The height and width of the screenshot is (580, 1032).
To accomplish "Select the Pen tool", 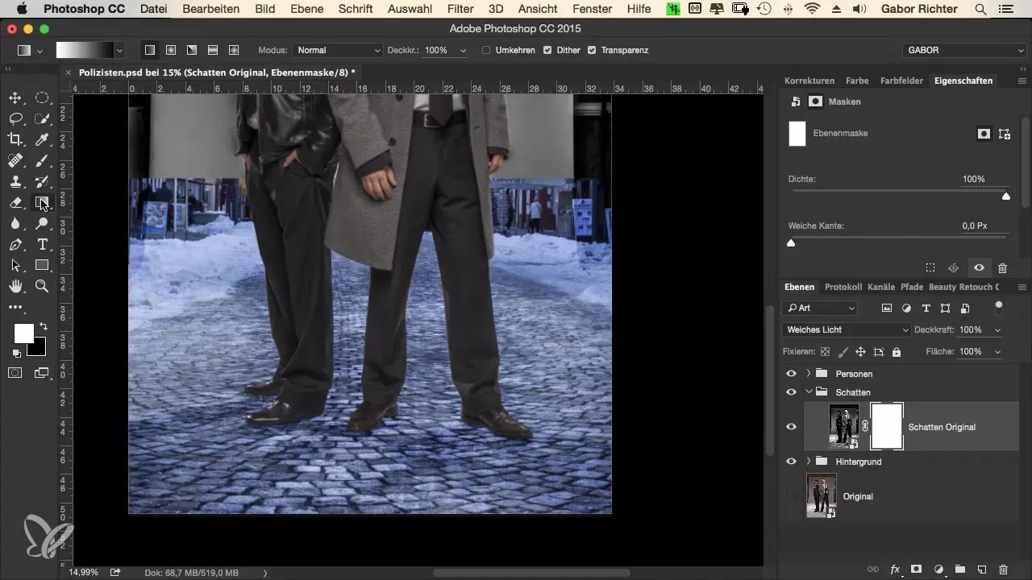I will pos(15,245).
